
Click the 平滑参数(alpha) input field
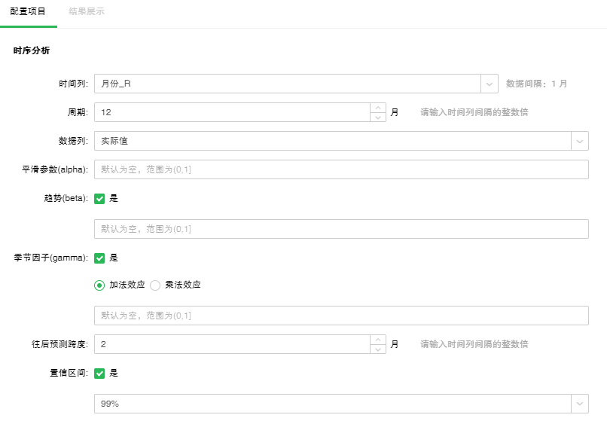pyautogui.click(x=340, y=169)
